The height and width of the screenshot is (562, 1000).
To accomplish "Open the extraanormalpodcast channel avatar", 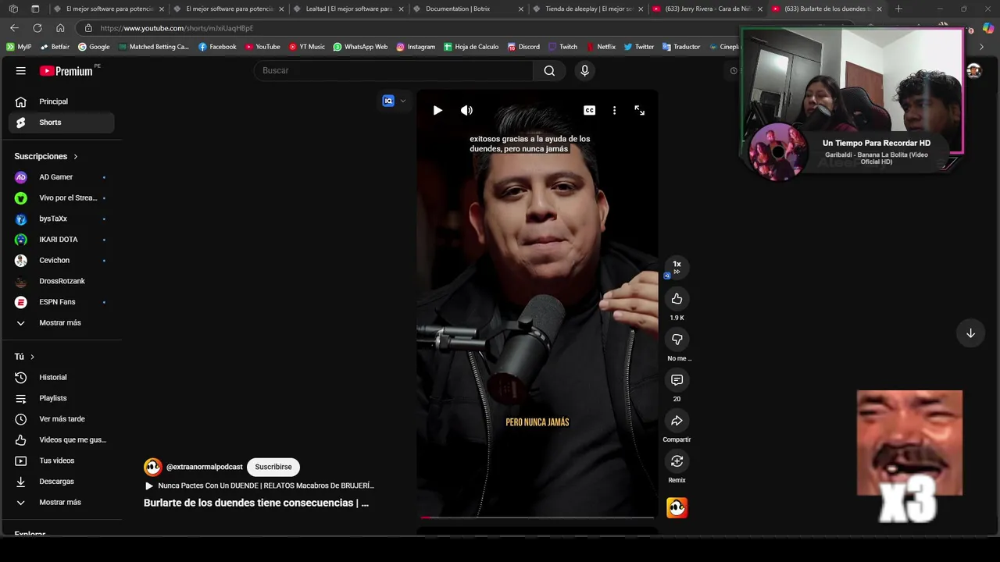I will pos(152,467).
